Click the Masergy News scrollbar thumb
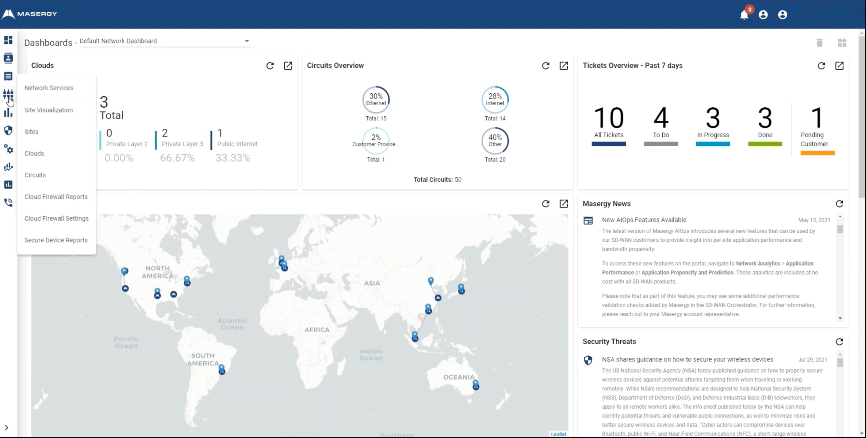866x438 pixels. [840, 229]
